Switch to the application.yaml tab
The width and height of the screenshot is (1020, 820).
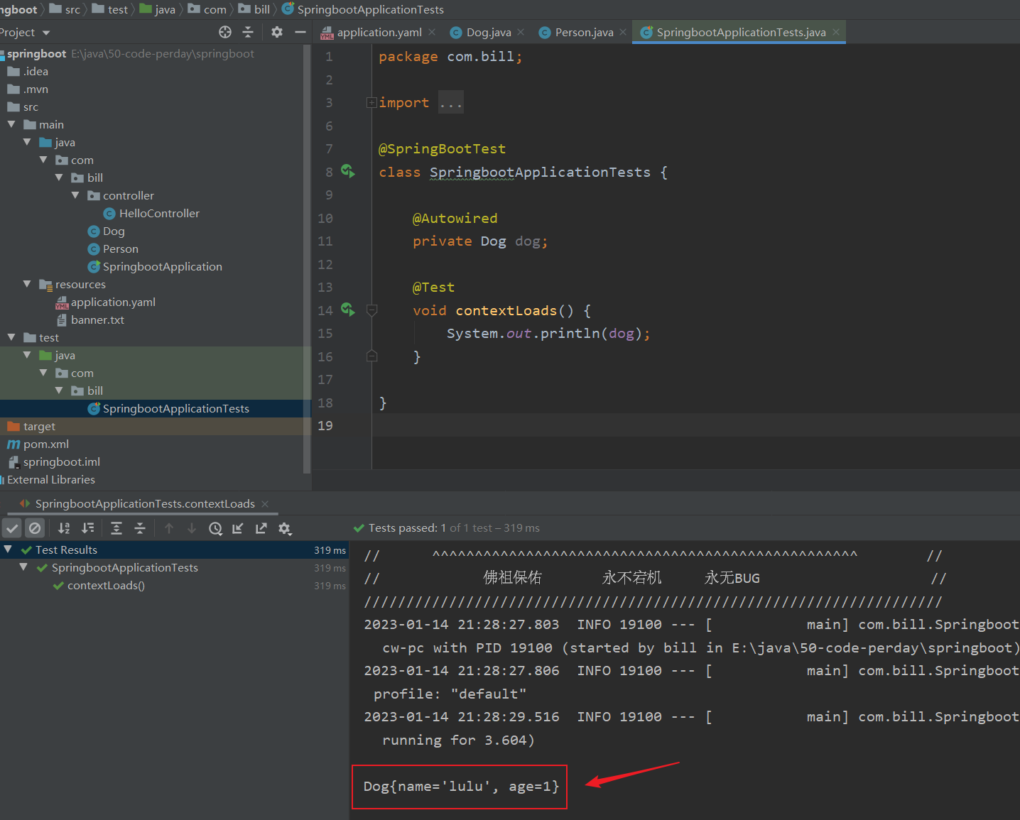pyautogui.click(x=379, y=33)
